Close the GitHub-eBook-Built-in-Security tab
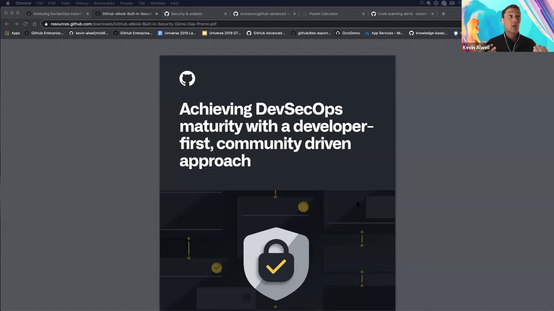The height and width of the screenshot is (311, 554). coord(157,14)
